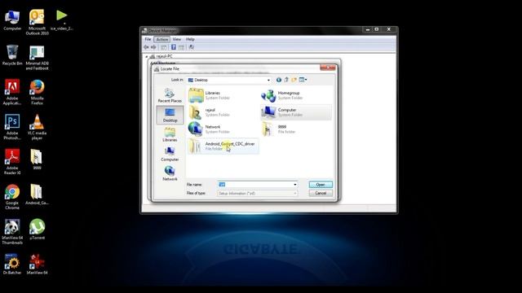
Task: Select the 9999 folder on the desktop
Action: pyautogui.click(x=37, y=160)
